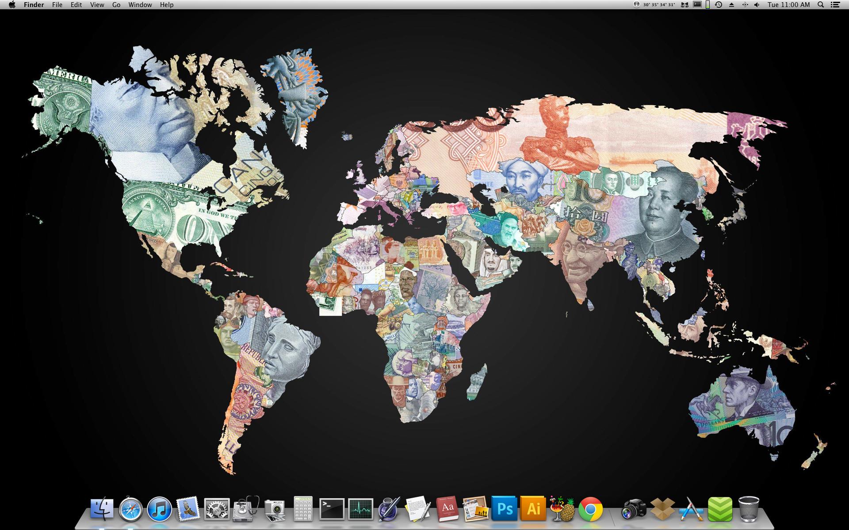Open the Dictionary app in dock
This screenshot has width=849, height=530.
click(447, 509)
